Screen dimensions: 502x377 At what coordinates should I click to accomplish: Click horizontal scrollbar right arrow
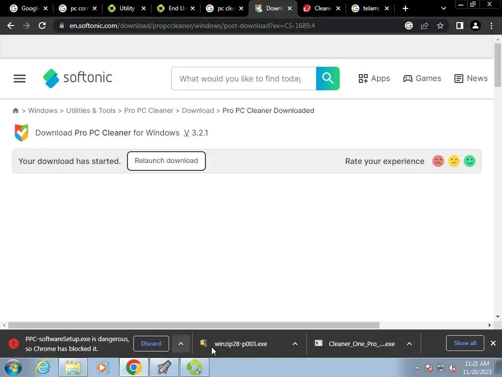(489, 325)
